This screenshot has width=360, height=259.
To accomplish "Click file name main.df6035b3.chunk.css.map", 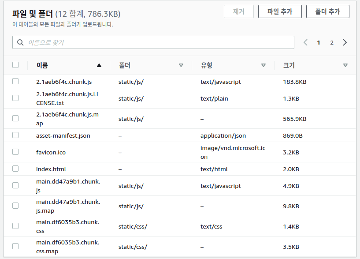I will pos(68,247).
